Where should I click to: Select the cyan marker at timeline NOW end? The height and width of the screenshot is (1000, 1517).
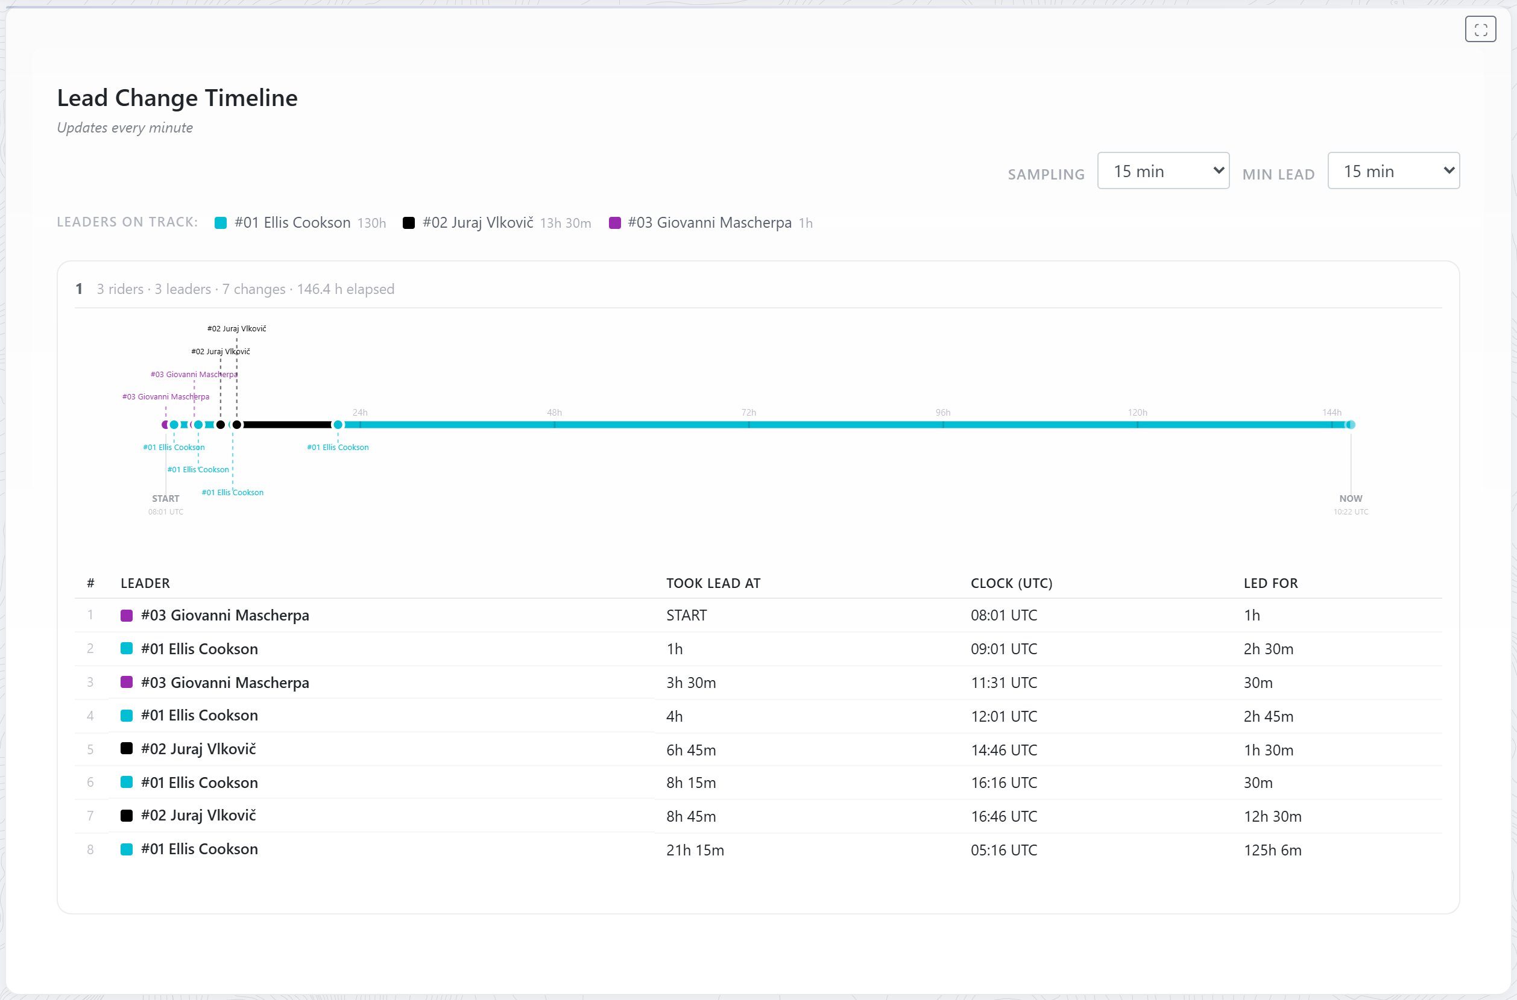click(x=1351, y=425)
